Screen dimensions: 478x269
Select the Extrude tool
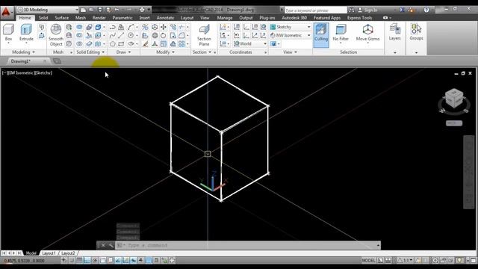[26, 33]
